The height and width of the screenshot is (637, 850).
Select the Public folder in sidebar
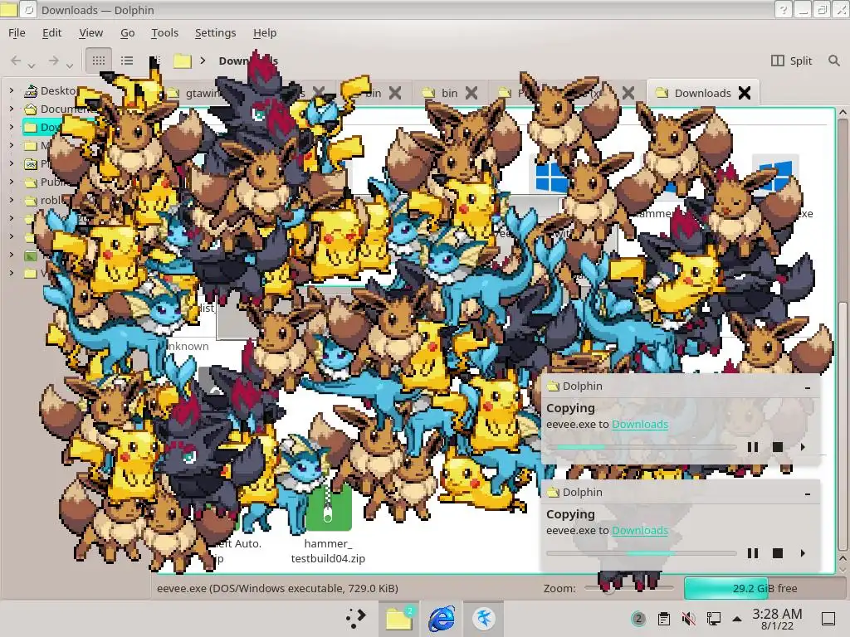tap(45, 182)
